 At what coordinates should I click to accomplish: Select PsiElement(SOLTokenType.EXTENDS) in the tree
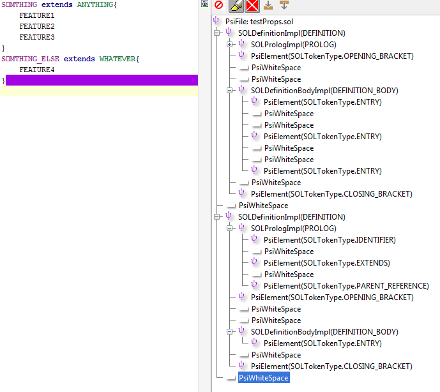326,263
